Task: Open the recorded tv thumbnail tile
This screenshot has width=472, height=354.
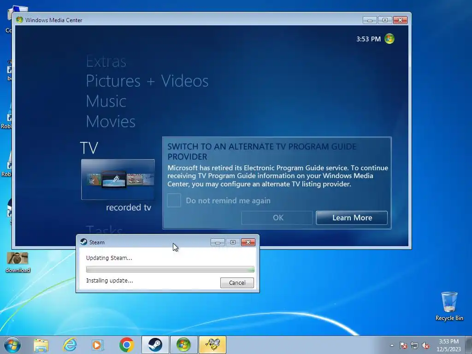Action: click(x=118, y=179)
